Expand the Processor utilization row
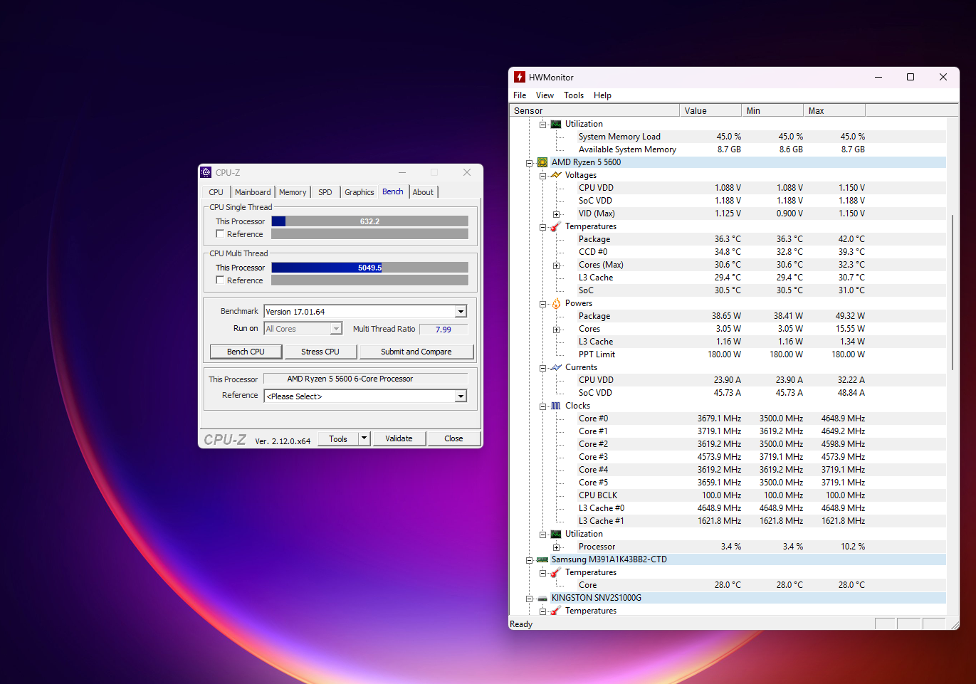 (x=556, y=547)
